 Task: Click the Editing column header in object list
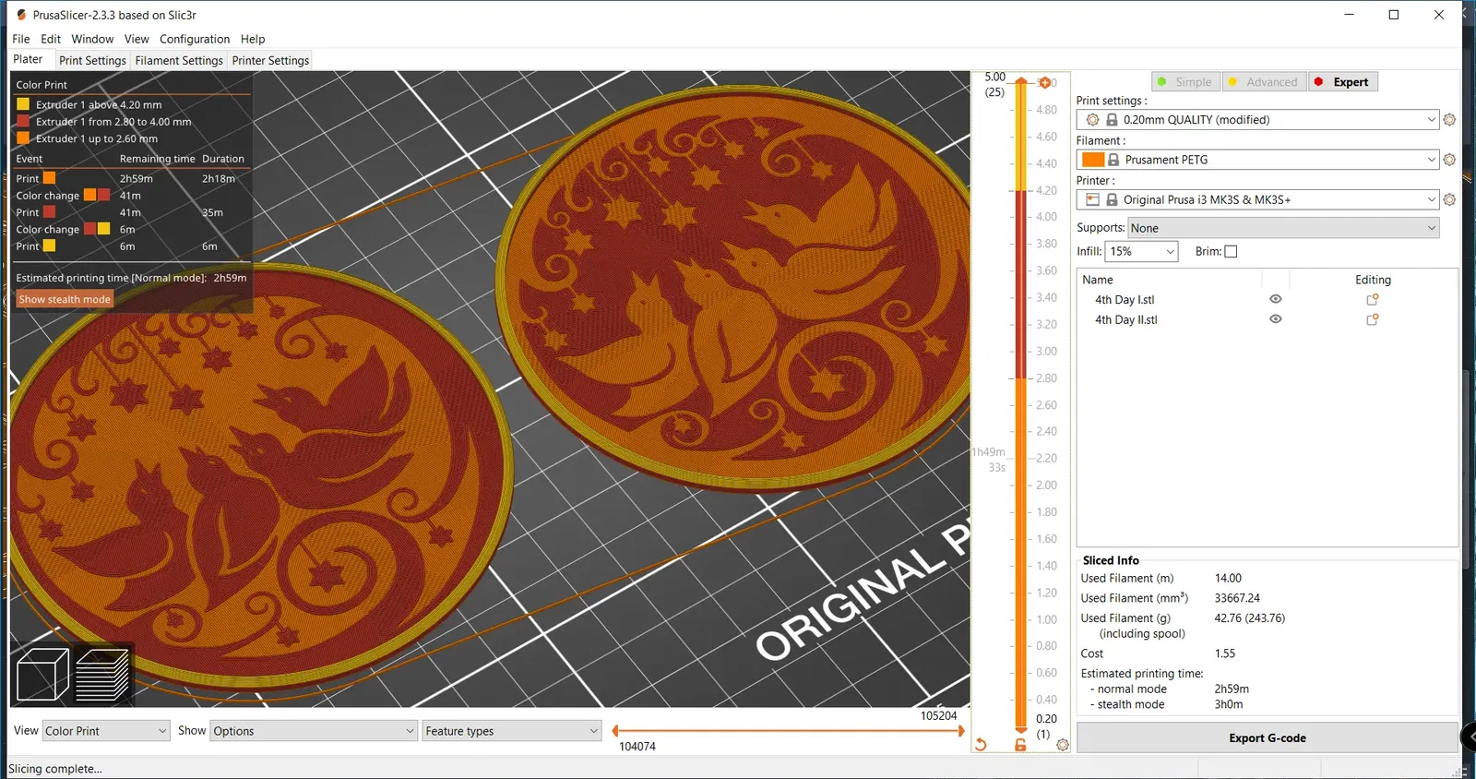[1373, 280]
